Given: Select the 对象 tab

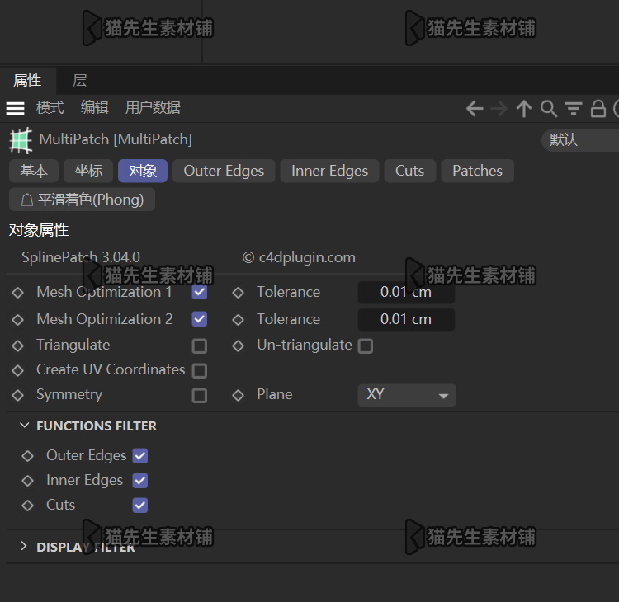Looking at the screenshot, I should pos(143,171).
